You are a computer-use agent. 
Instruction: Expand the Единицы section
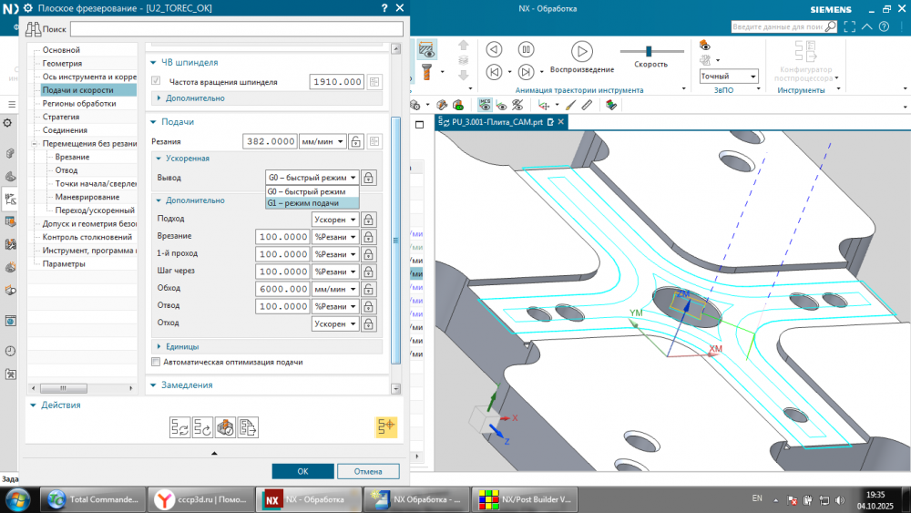click(182, 346)
